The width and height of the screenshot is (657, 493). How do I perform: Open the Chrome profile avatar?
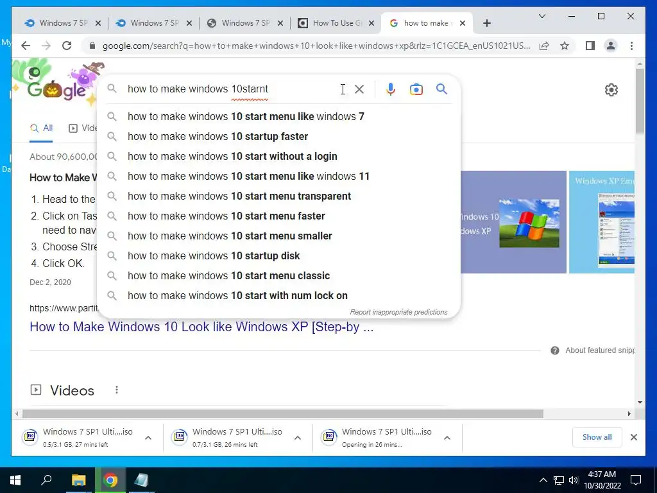(x=611, y=46)
